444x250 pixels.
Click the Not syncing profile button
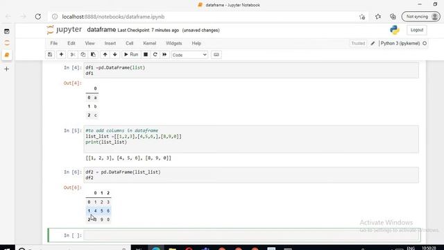click(421, 17)
